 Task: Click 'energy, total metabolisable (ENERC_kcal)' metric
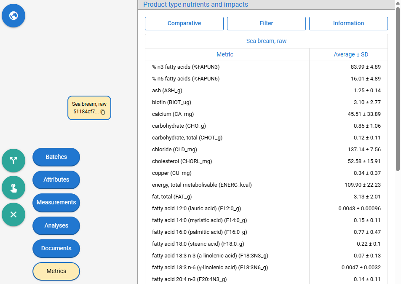point(202,185)
